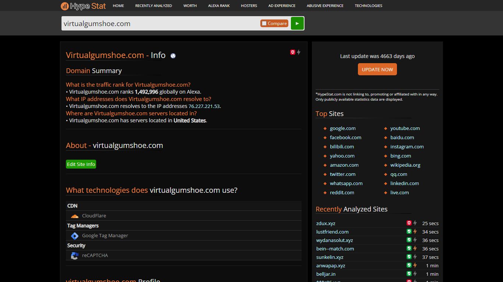Viewport: 503px width, 282px height.
Task: Click the reCAPTCHA logo icon
Action: [75, 256]
